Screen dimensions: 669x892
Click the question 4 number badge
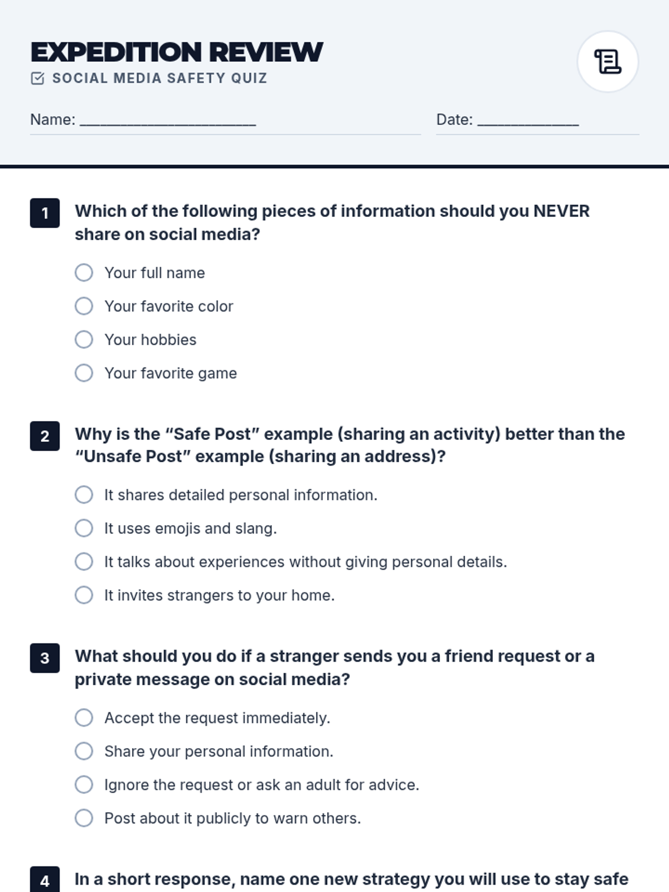[45, 880]
